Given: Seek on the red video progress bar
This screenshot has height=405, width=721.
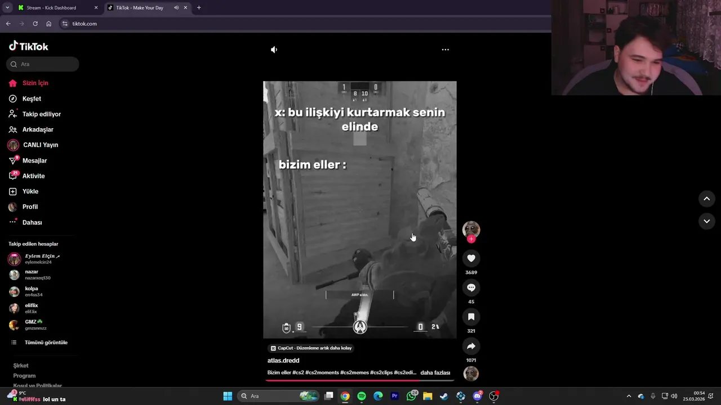Looking at the screenshot, I should (359, 380).
